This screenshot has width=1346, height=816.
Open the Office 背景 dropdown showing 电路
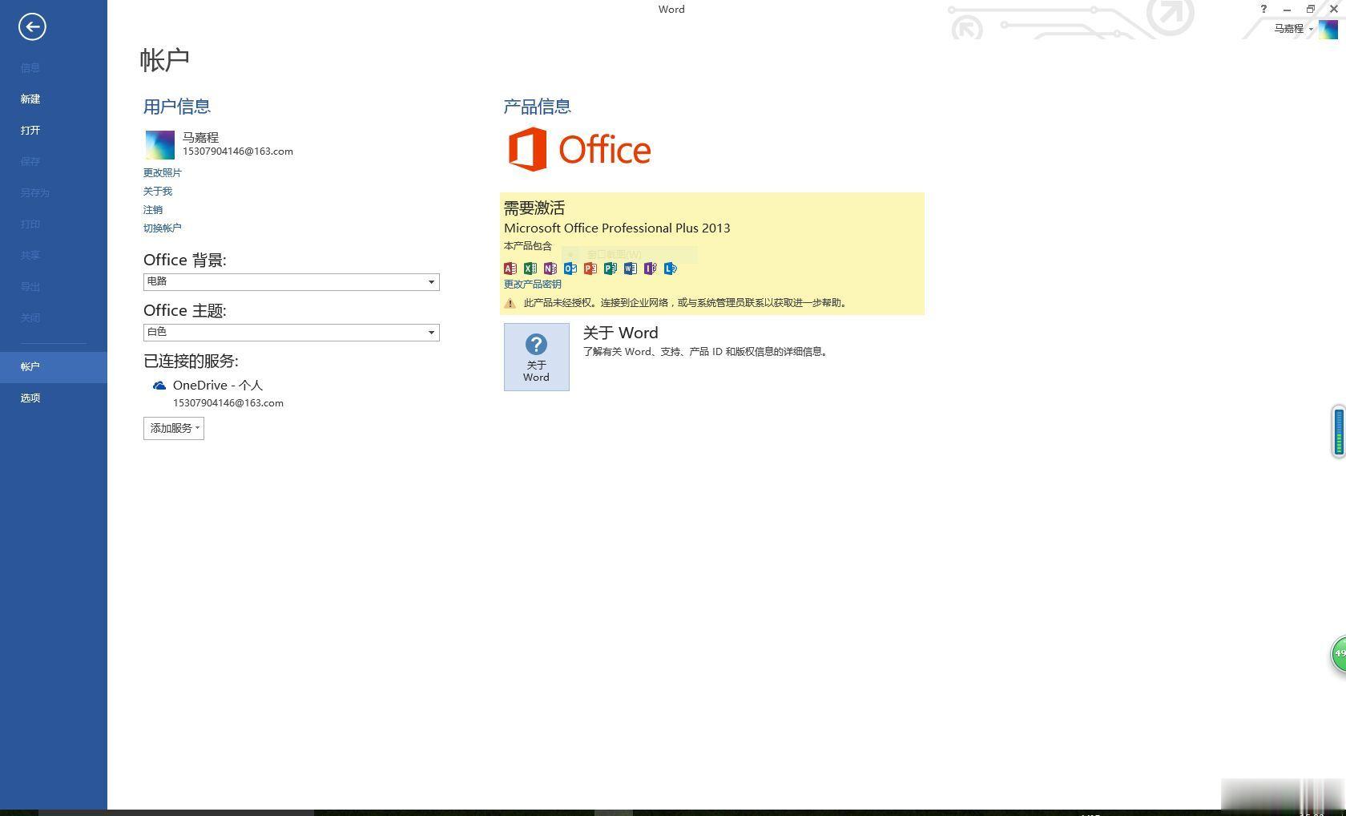coord(291,281)
